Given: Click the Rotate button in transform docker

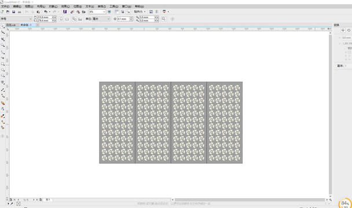Looking at the screenshot, I should pos(349,30).
